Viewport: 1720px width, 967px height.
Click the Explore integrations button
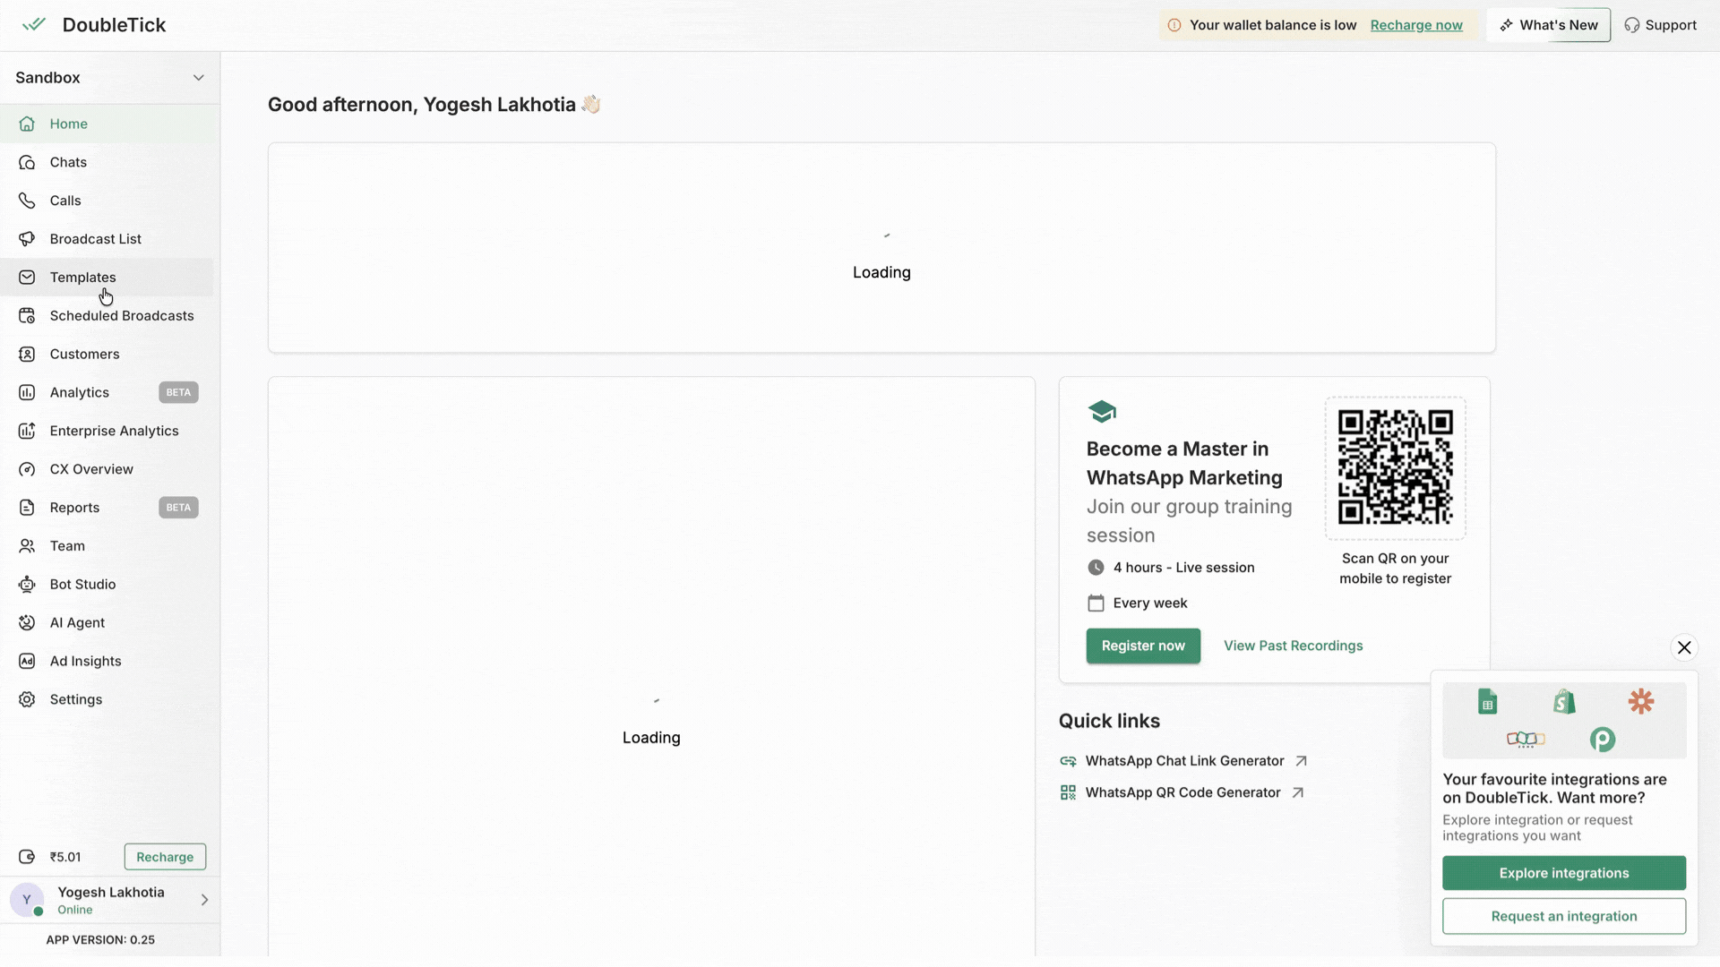point(1563,873)
